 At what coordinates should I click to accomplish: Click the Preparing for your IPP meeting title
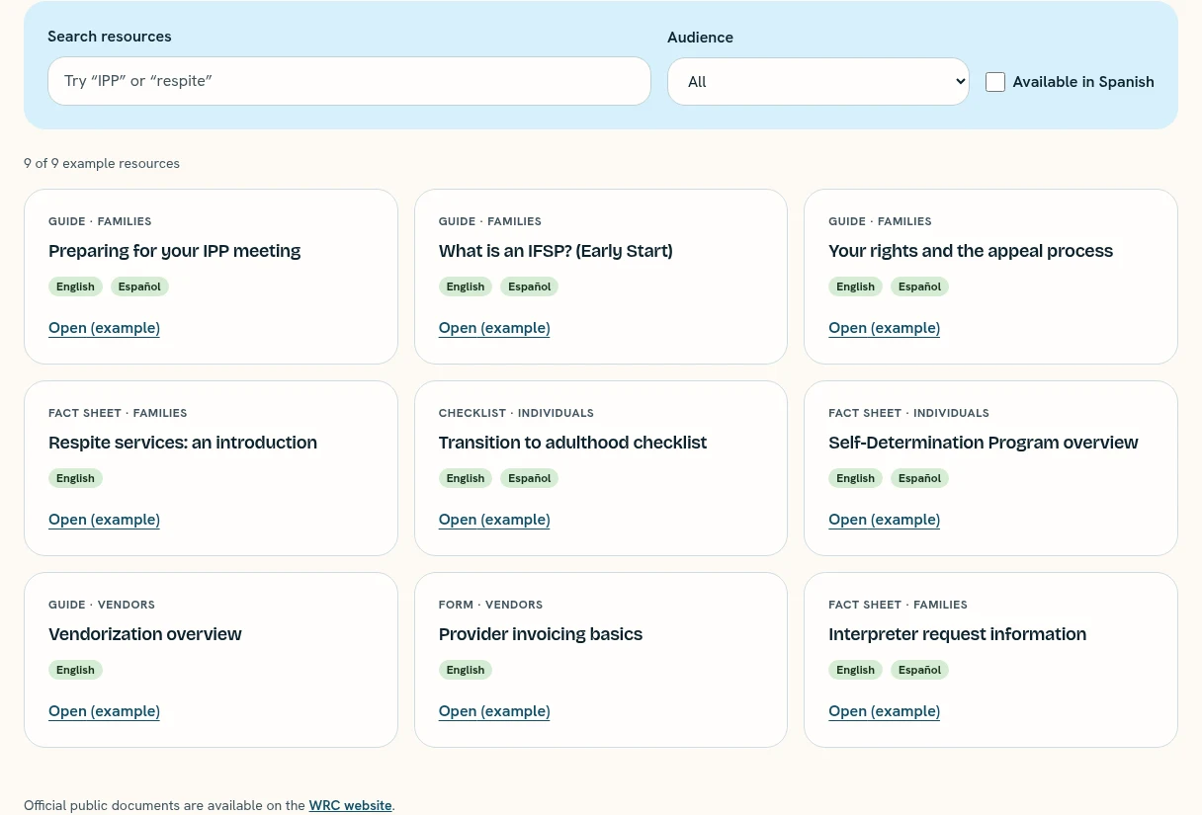174,251
